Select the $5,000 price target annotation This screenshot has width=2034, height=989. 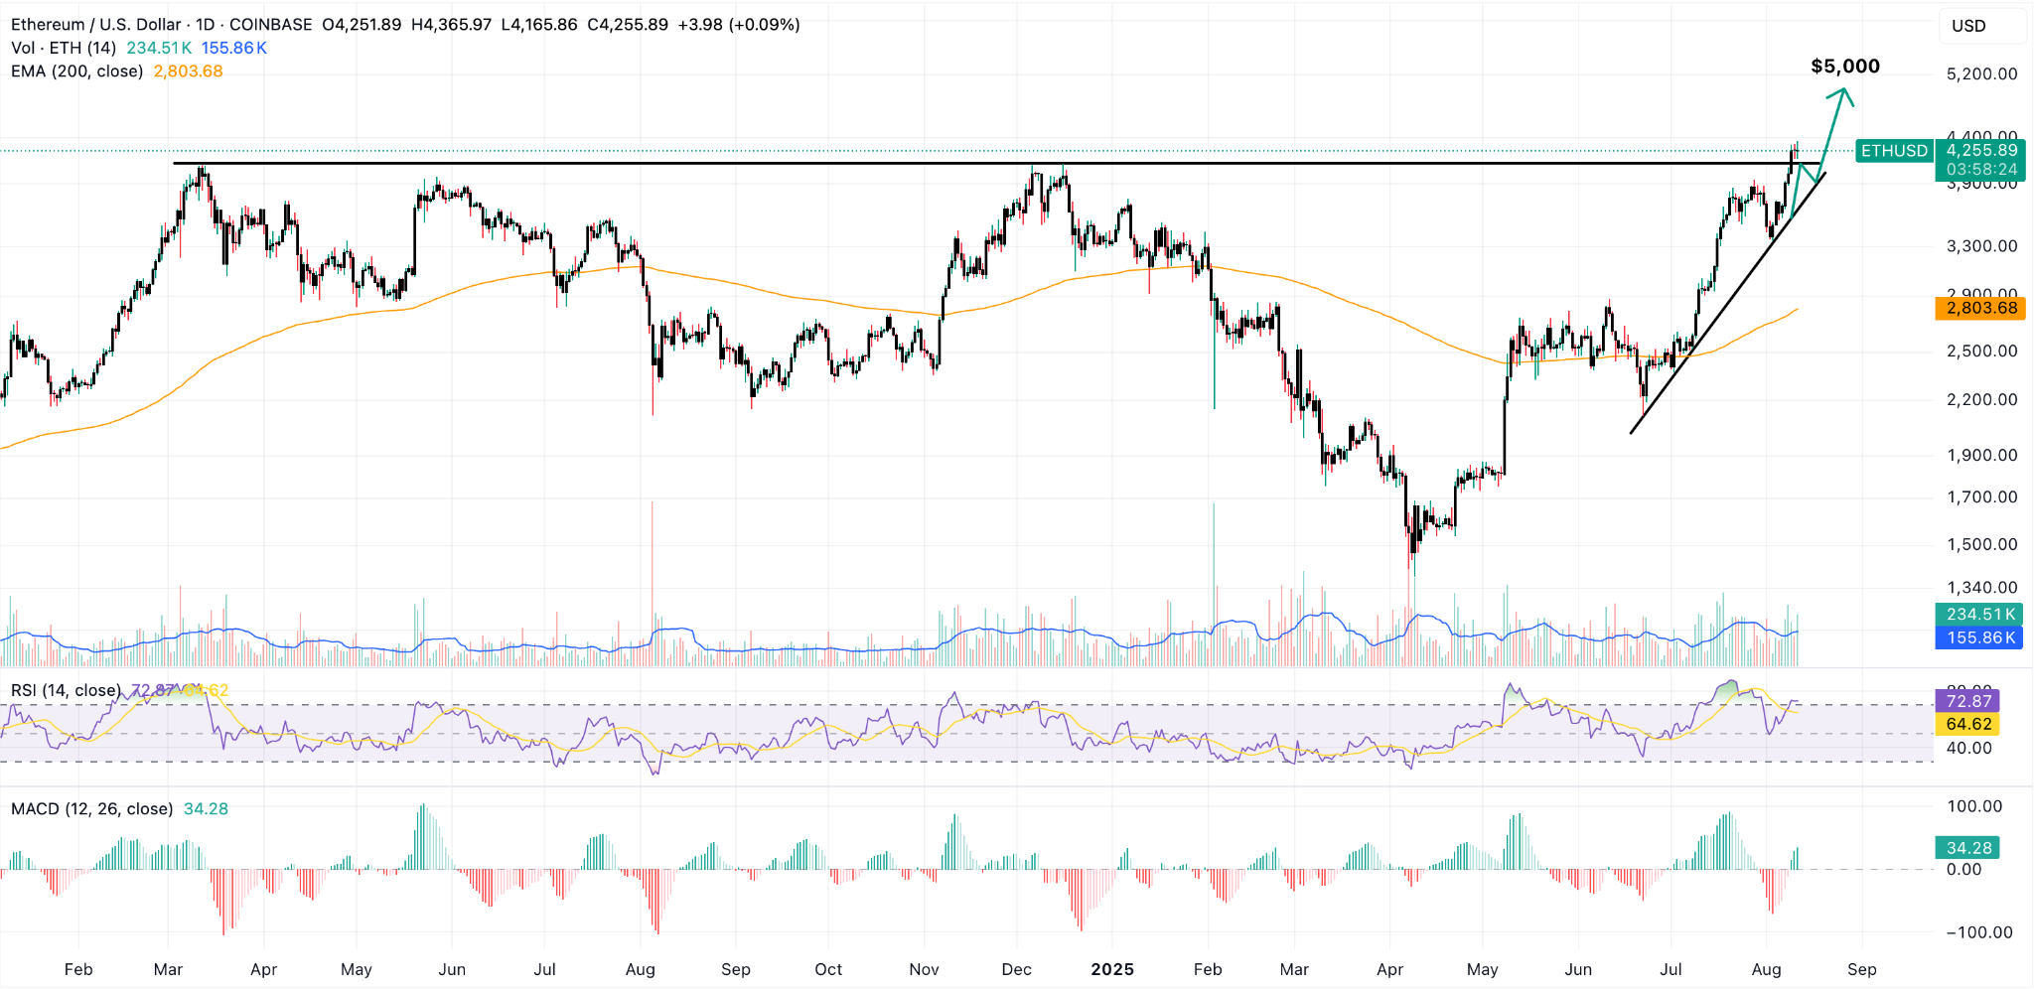1843,66
